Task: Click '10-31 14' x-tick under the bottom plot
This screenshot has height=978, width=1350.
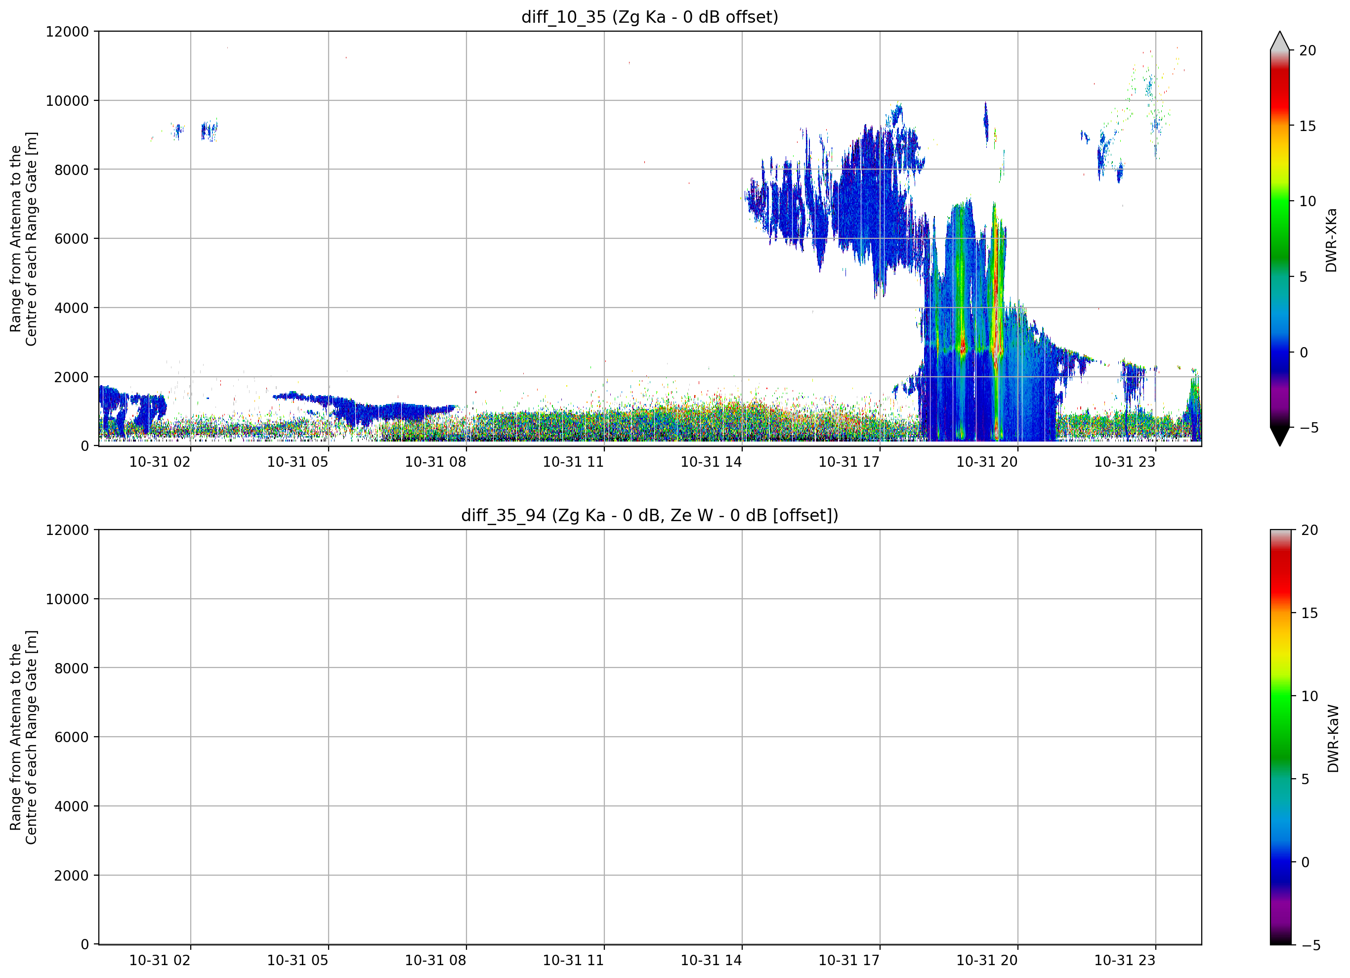Action: tap(711, 961)
